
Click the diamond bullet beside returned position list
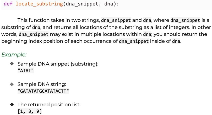pos(12,104)
